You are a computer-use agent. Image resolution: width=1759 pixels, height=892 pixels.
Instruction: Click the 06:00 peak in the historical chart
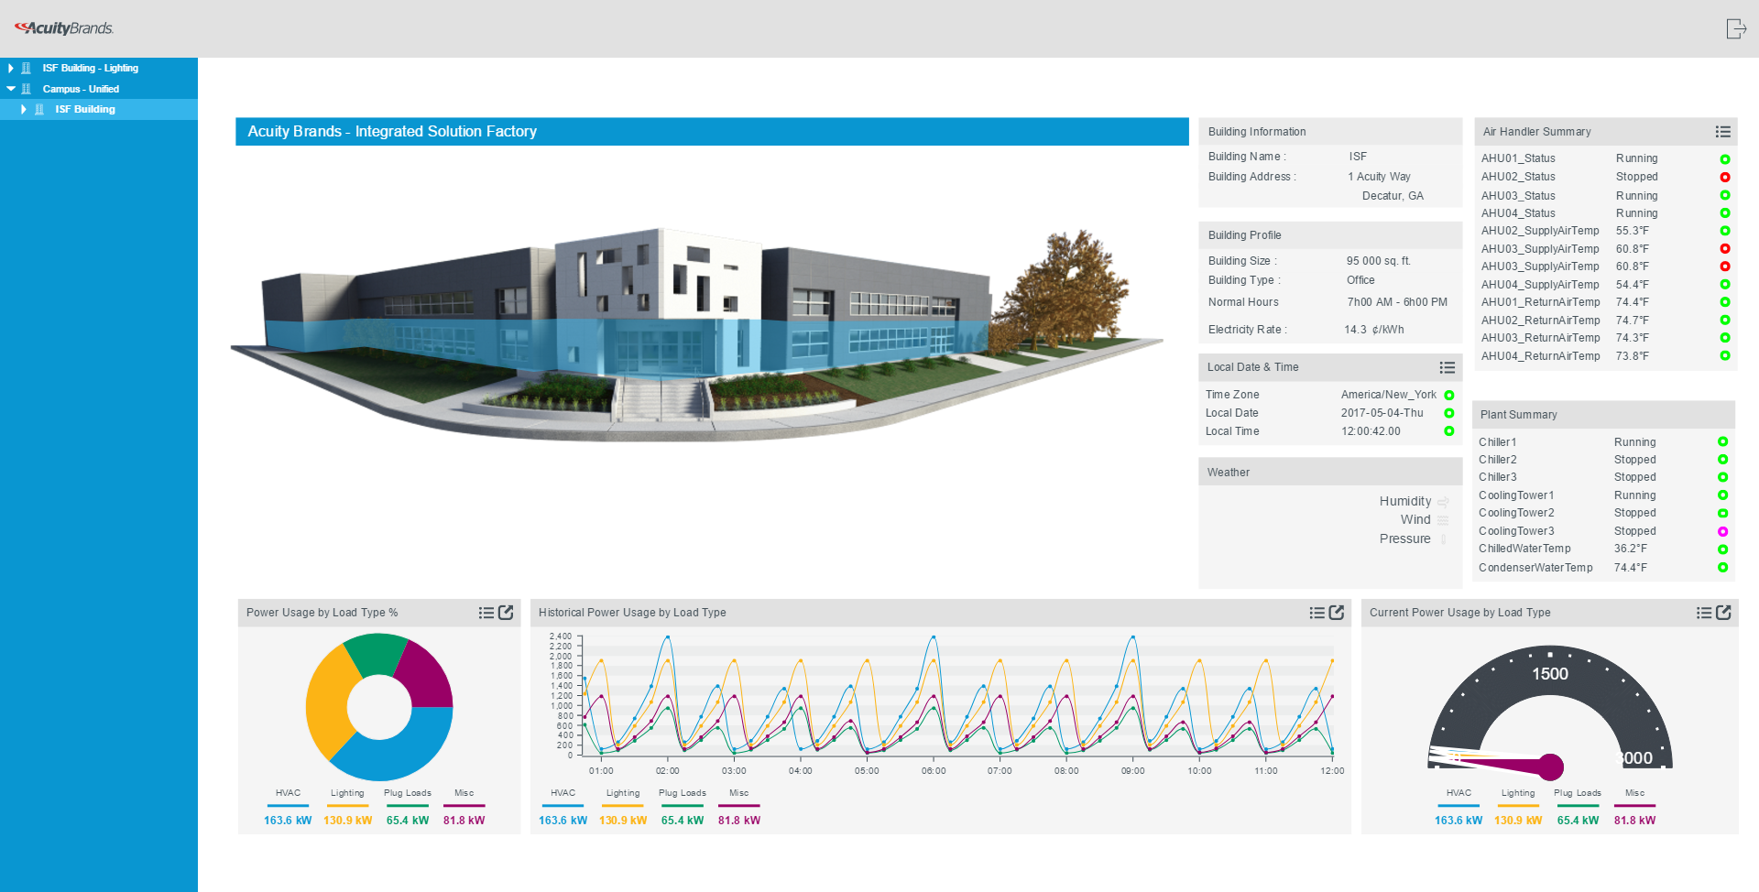pyautogui.click(x=934, y=636)
